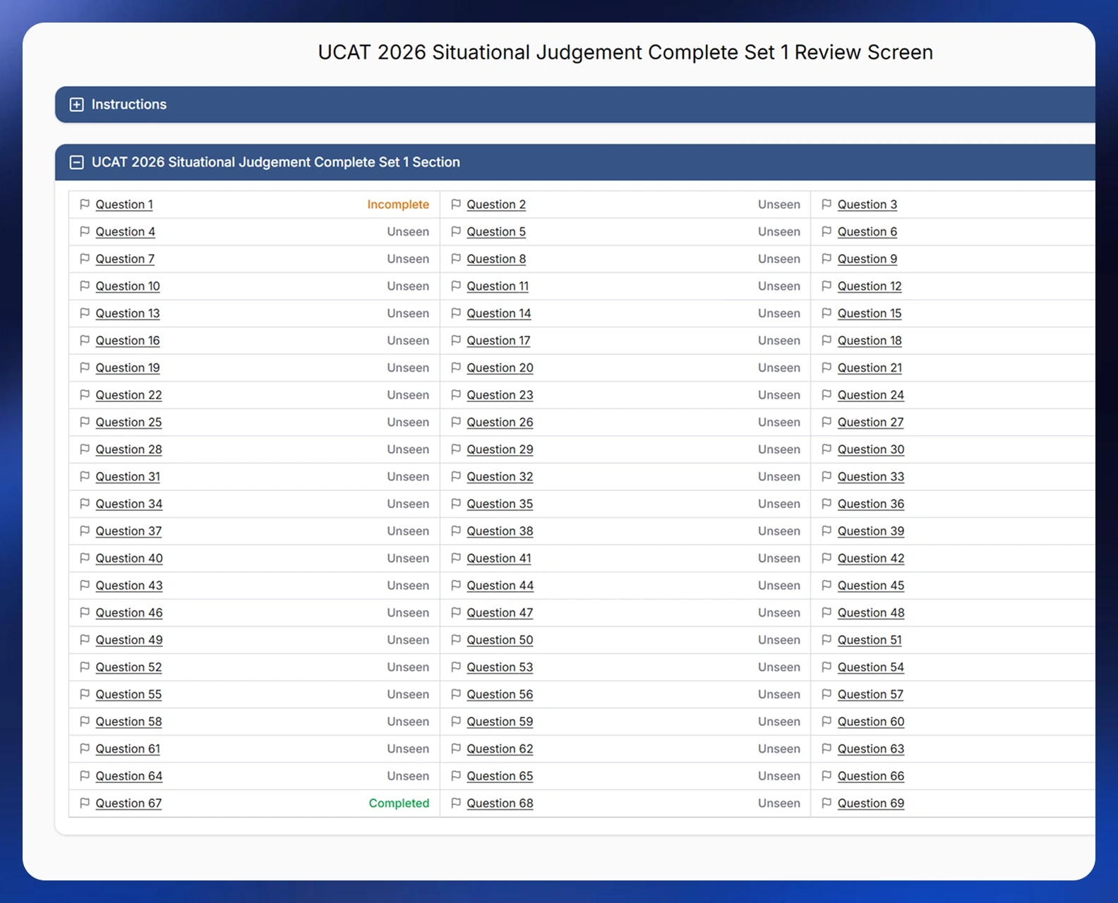This screenshot has height=903, width=1118.
Task: Mark Question 23 with the flag icon
Action: coord(456,395)
